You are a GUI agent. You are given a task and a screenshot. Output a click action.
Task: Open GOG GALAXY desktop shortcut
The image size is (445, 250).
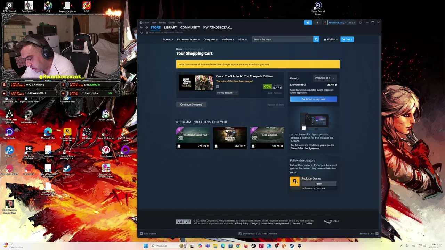[125, 152]
